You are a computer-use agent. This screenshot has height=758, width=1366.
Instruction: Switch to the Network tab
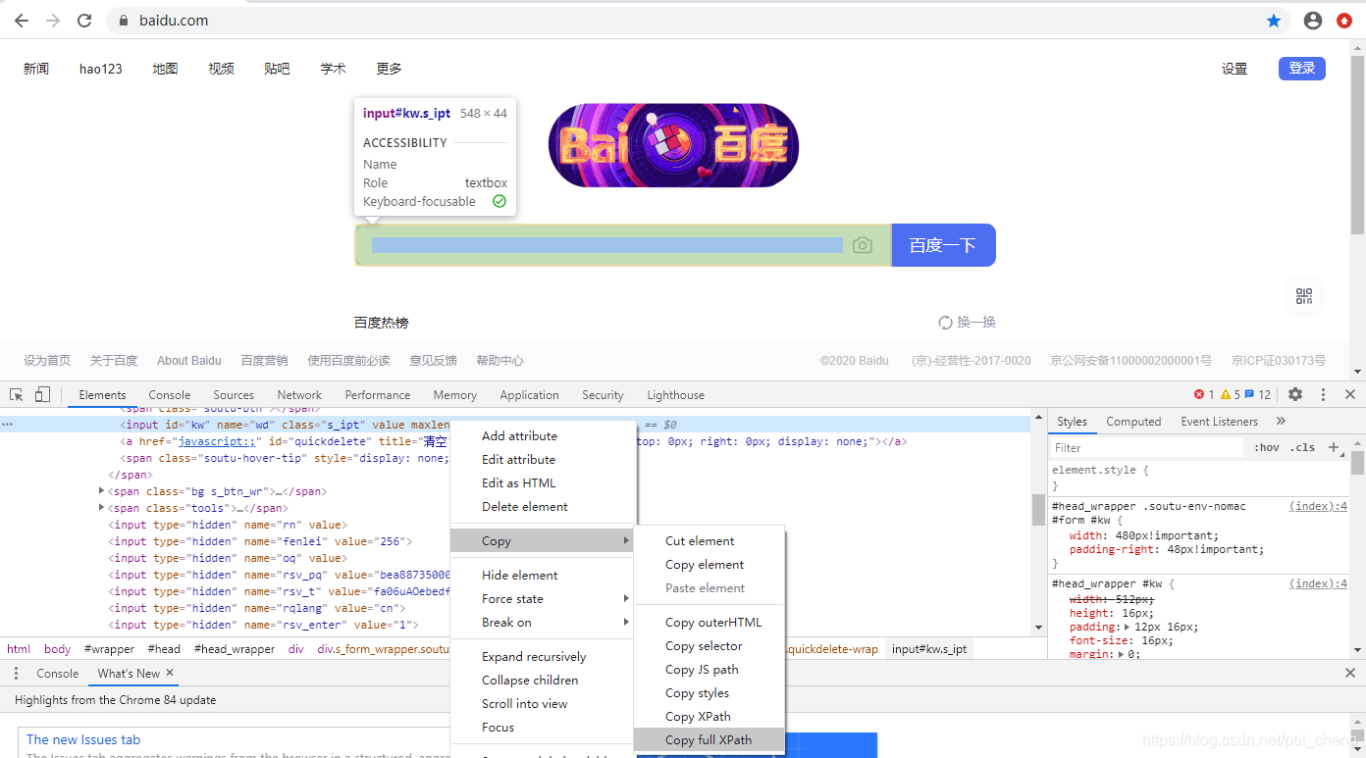[299, 395]
